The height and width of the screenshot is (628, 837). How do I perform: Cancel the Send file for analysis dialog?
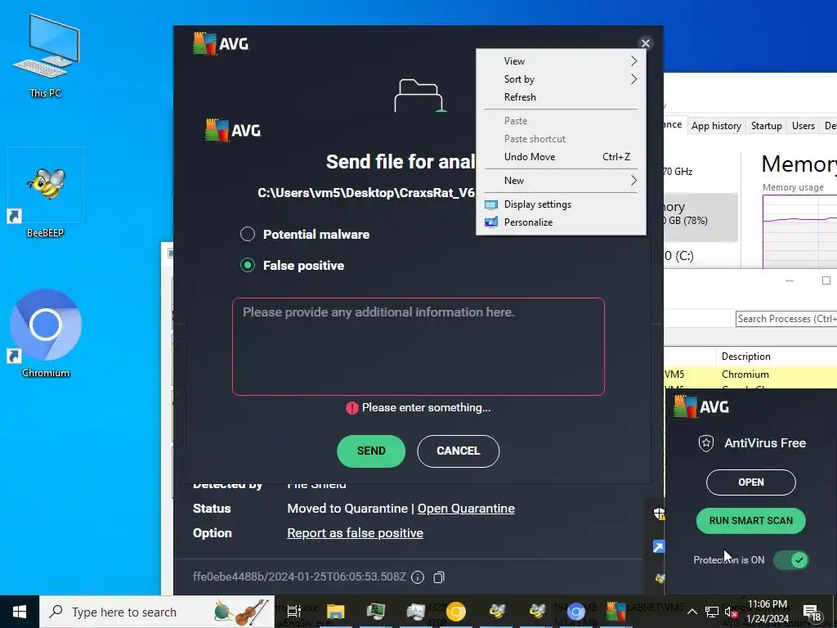458,451
